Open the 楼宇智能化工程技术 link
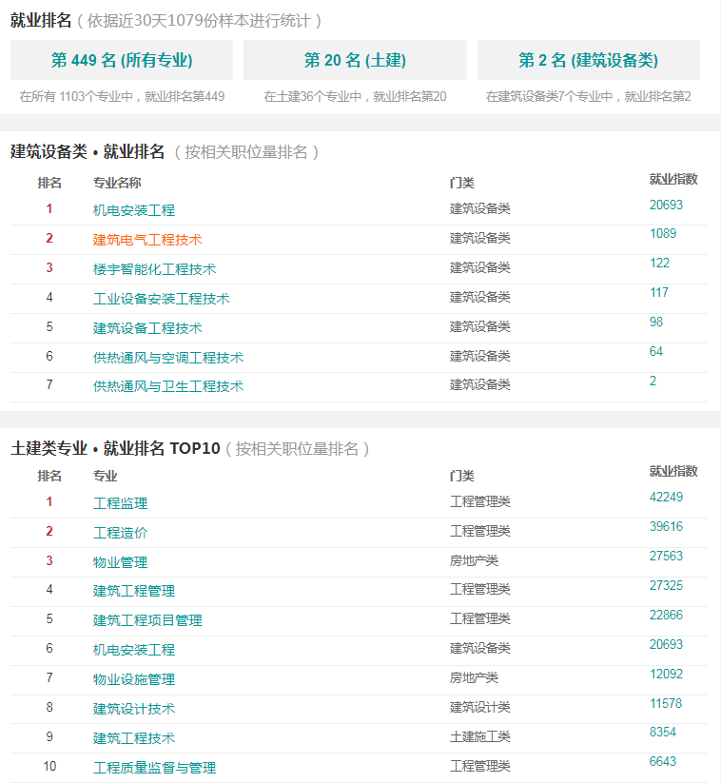Viewport: 721px width, 783px height. click(x=154, y=269)
